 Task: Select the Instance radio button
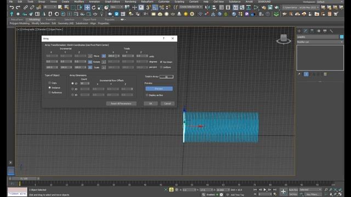tap(50, 88)
